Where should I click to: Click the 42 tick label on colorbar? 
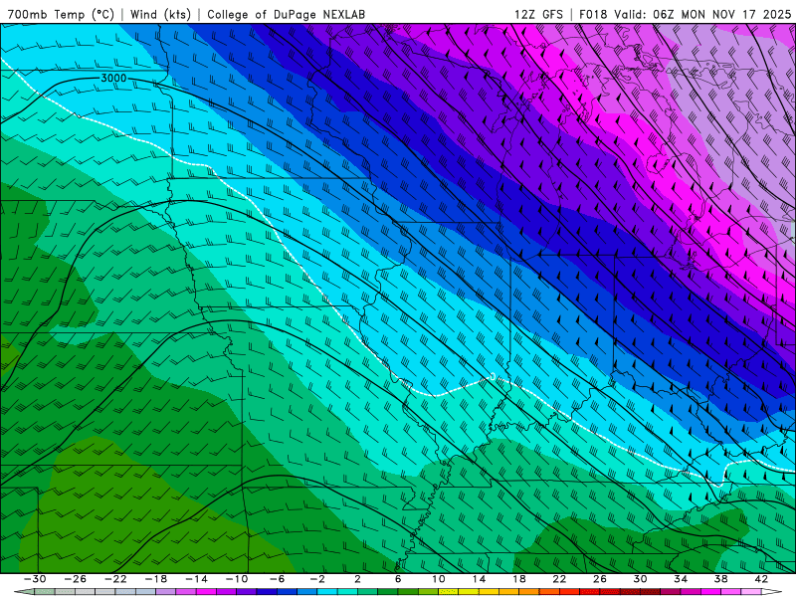pyautogui.click(x=761, y=579)
